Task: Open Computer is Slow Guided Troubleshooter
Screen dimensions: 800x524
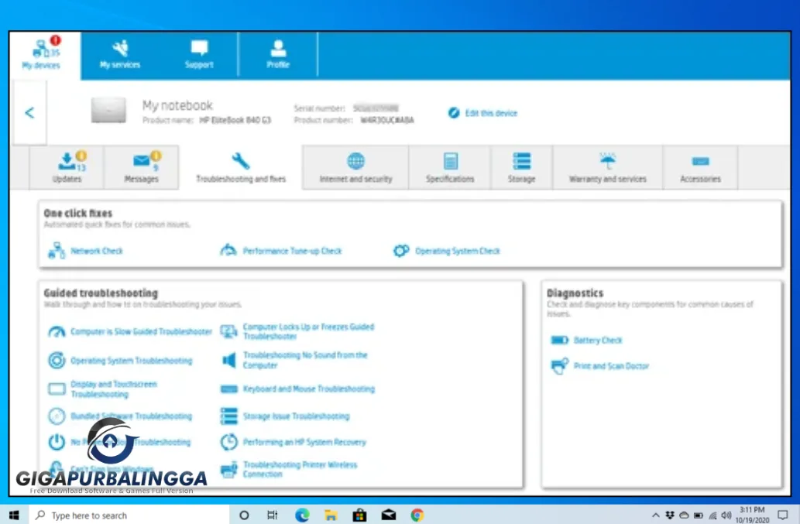Action: pyautogui.click(x=141, y=332)
